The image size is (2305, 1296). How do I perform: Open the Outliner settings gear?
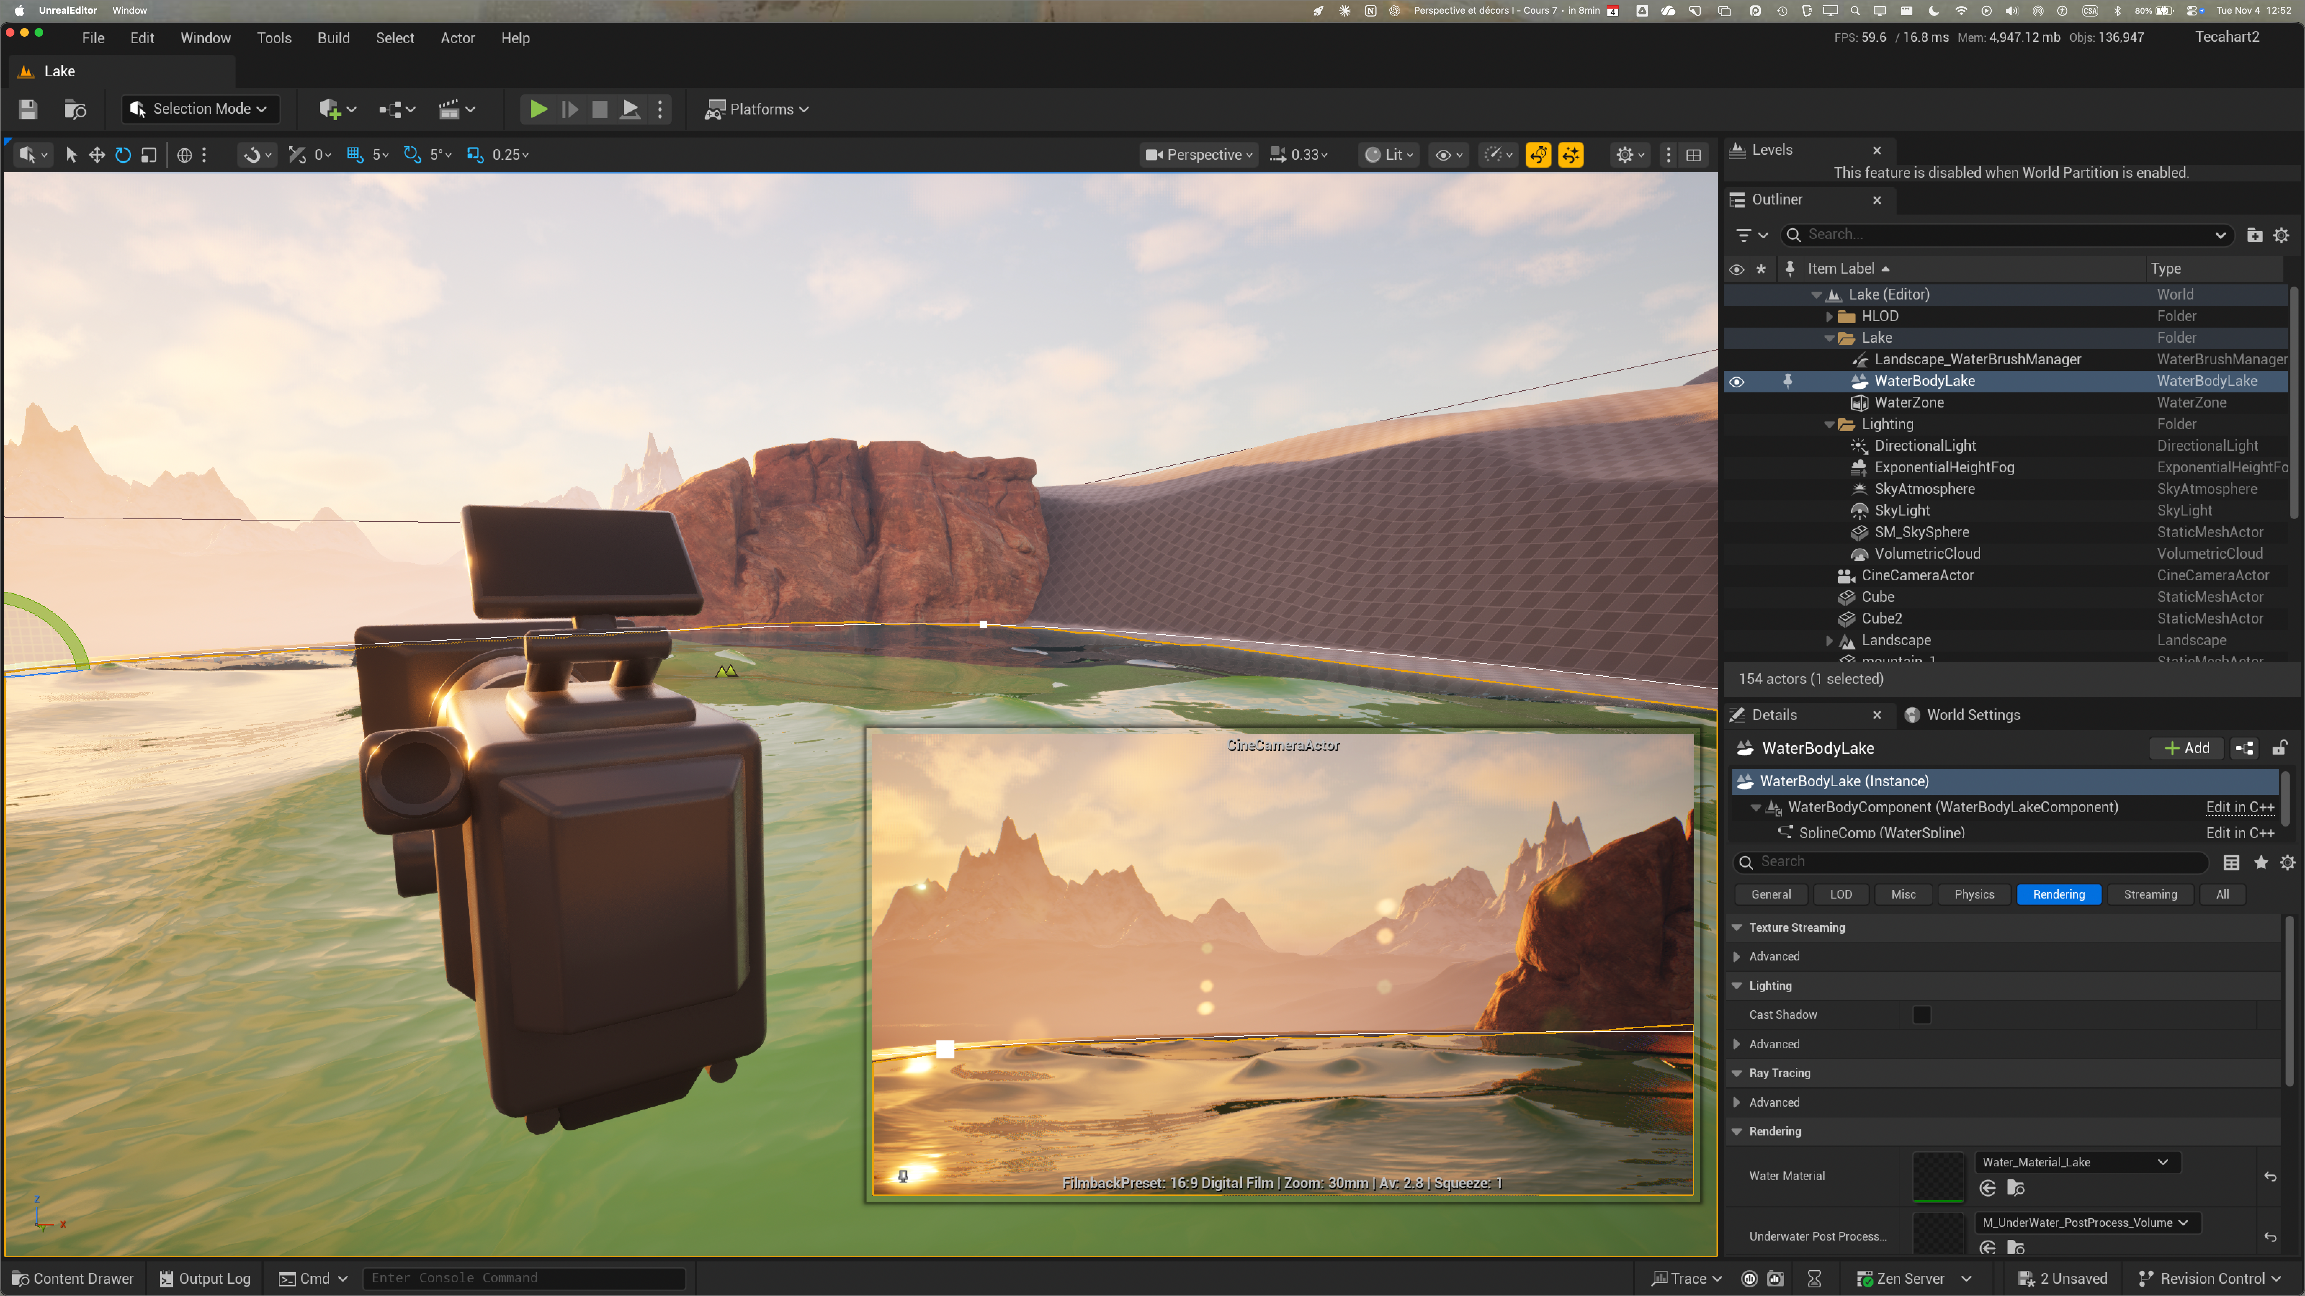click(2282, 235)
